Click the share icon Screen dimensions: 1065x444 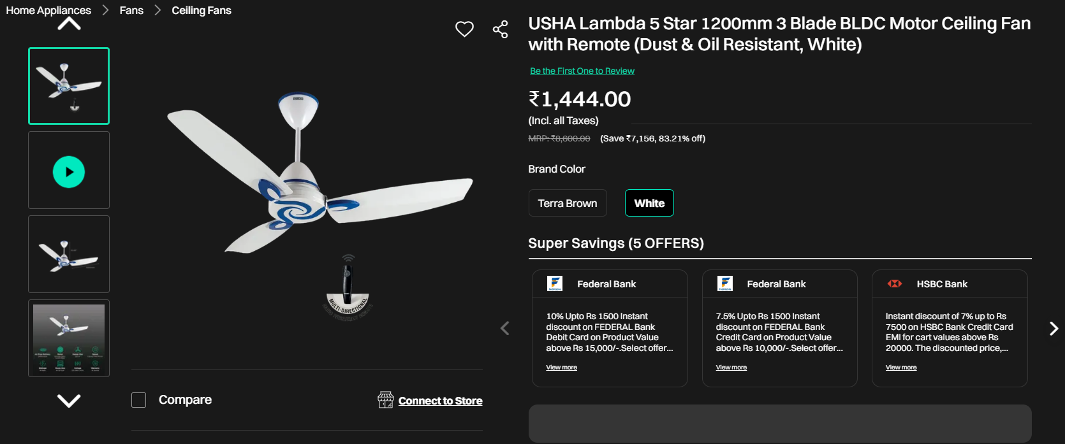[501, 29]
